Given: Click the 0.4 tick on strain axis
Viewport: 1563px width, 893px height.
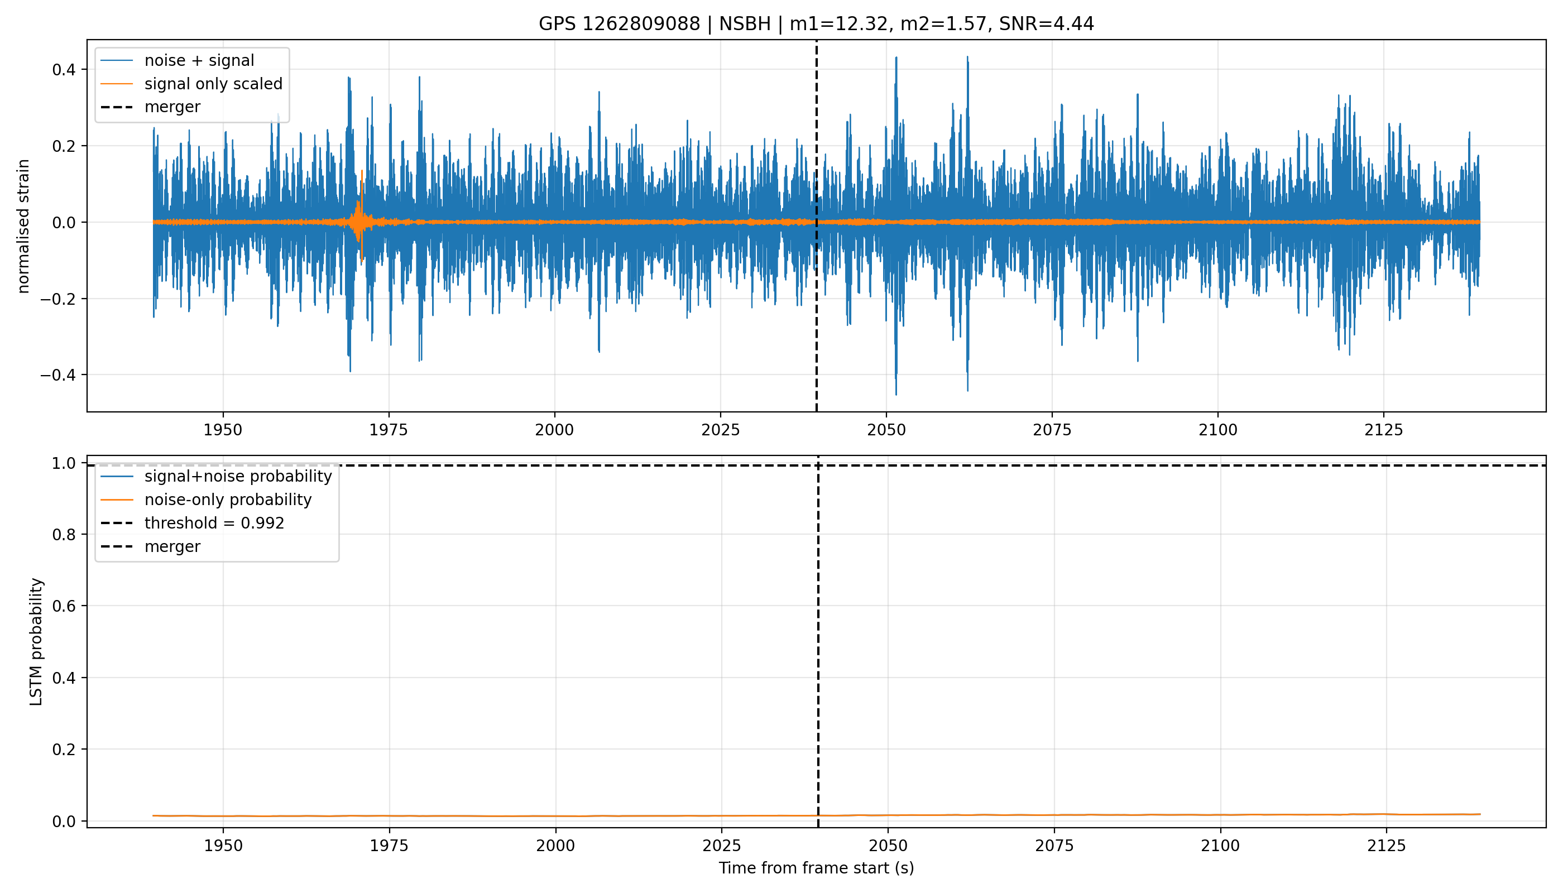Looking at the screenshot, I should pos(64,69).
